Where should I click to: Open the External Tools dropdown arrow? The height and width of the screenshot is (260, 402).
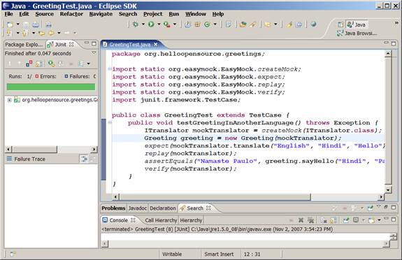tap(175, 24)
